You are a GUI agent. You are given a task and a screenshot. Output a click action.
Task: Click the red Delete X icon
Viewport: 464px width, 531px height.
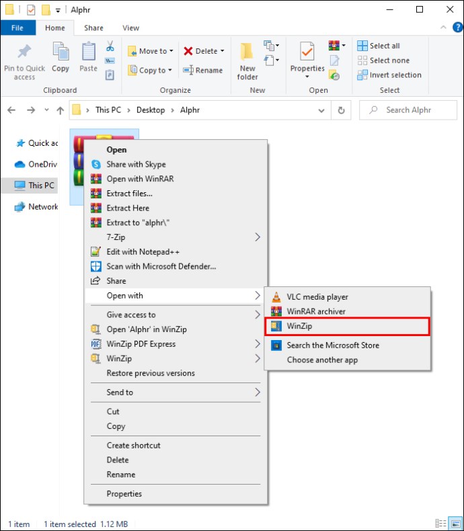click(x=188, y=51)
